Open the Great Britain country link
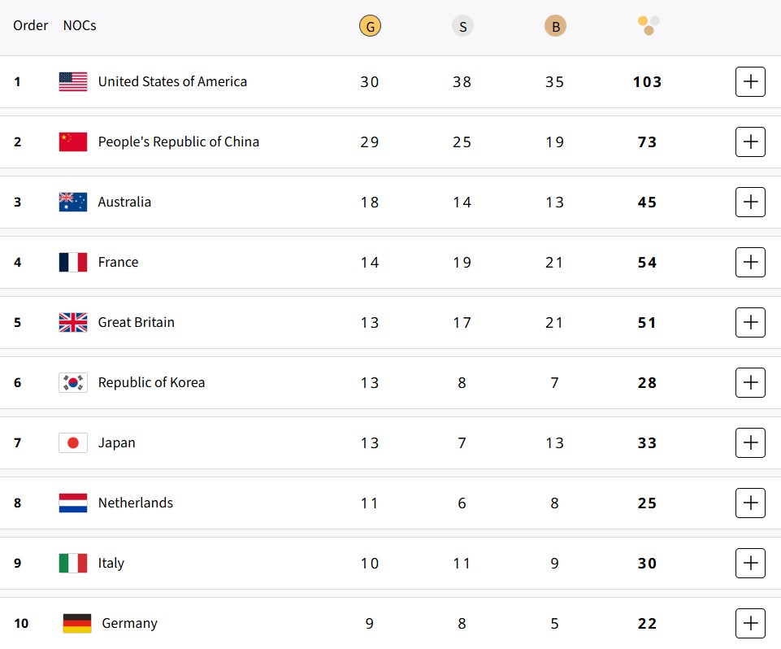 pos(136,322)
